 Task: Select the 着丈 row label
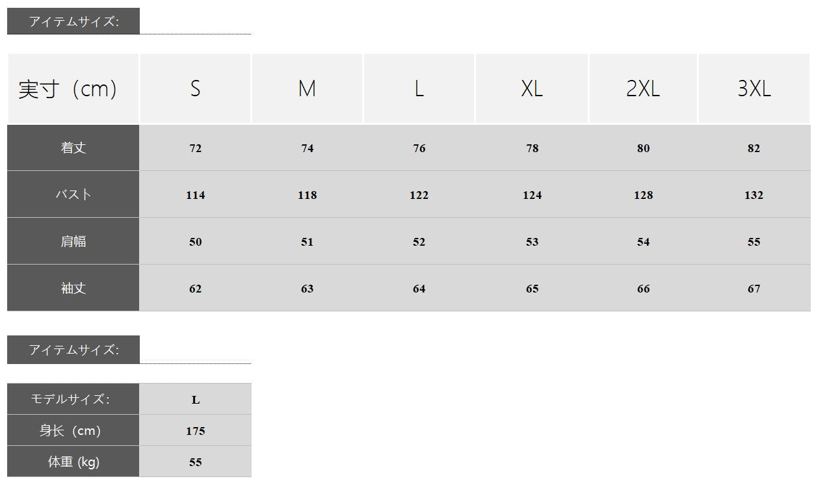point(73,148)
